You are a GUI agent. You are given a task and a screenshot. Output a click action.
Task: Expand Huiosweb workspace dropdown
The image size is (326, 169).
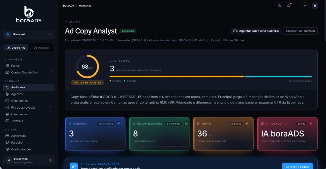(x=29, y=34)
